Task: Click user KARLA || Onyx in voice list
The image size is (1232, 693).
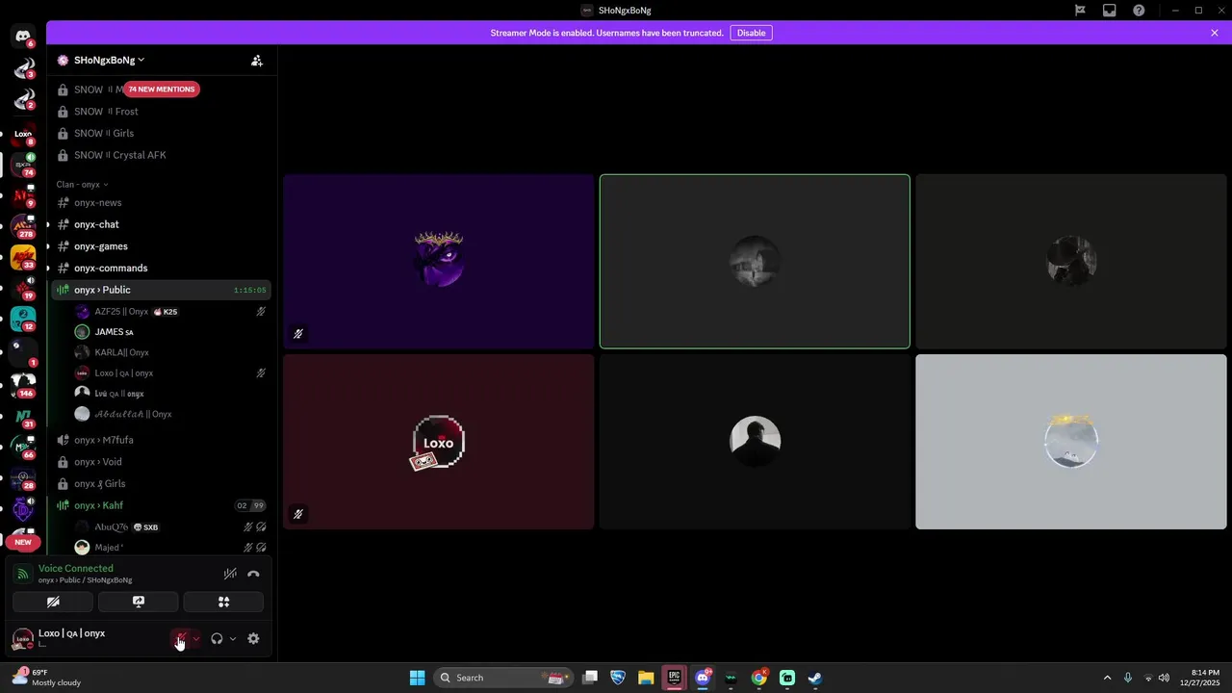Action: (170, 352)
